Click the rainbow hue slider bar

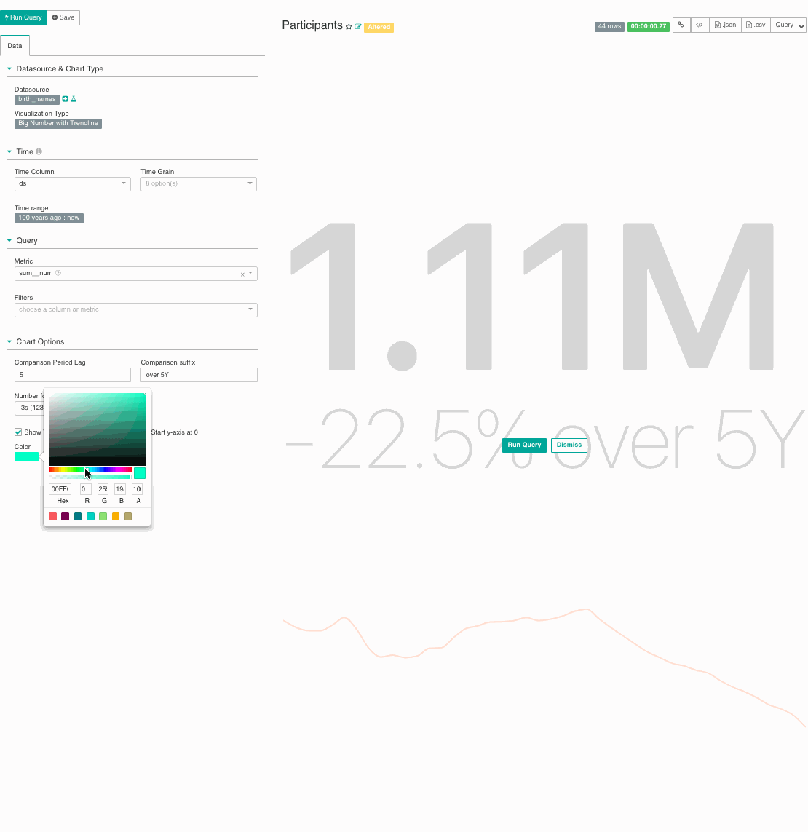point(90,470)
